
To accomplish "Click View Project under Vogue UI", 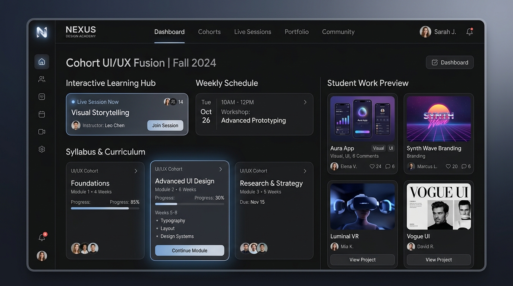I will (x=438, y=260).
